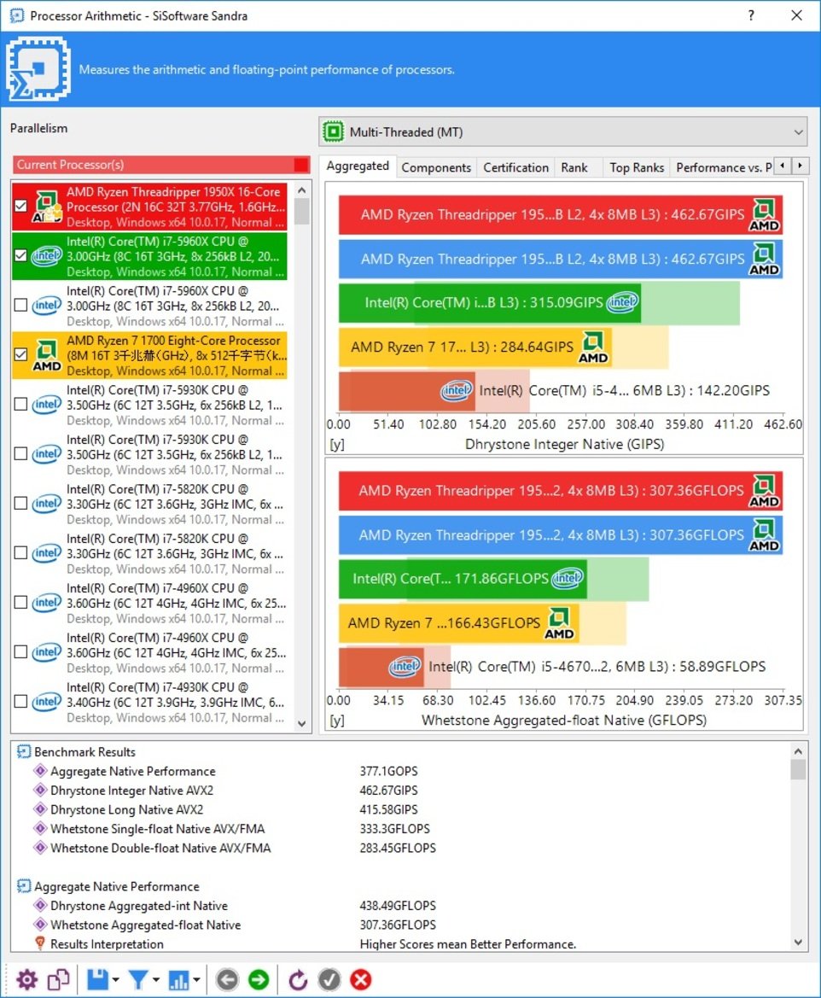Uncheck the AMD Ryzen 7 1700 checkbox
The image size is (821, 998).
click(20, 354)
